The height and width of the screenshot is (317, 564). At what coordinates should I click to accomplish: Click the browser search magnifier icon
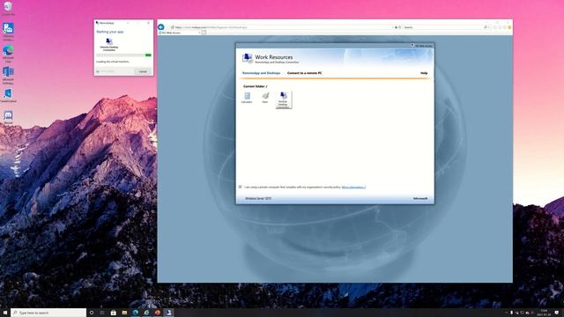pyautogui.click(x=486, y=27)
